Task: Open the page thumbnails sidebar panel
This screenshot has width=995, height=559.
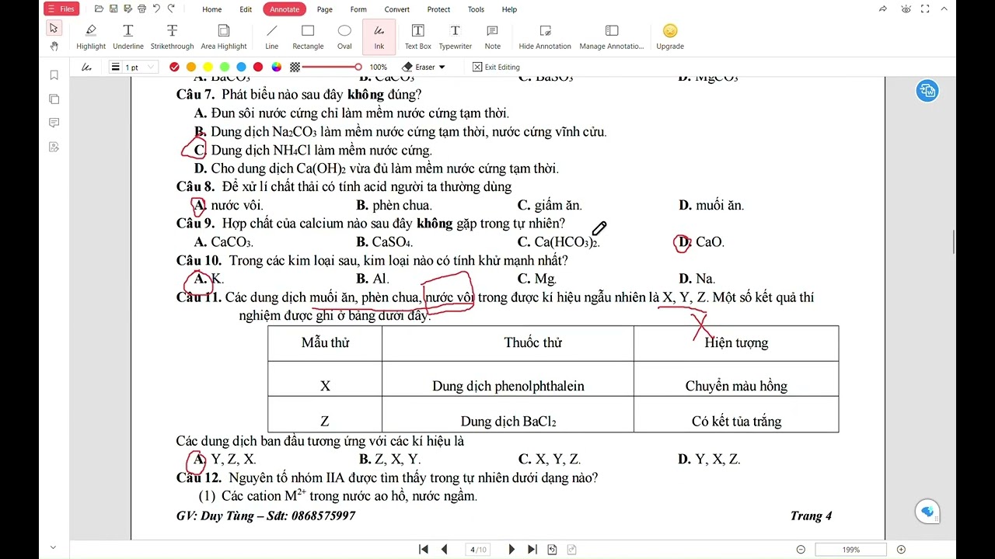Action: point(54,99)
